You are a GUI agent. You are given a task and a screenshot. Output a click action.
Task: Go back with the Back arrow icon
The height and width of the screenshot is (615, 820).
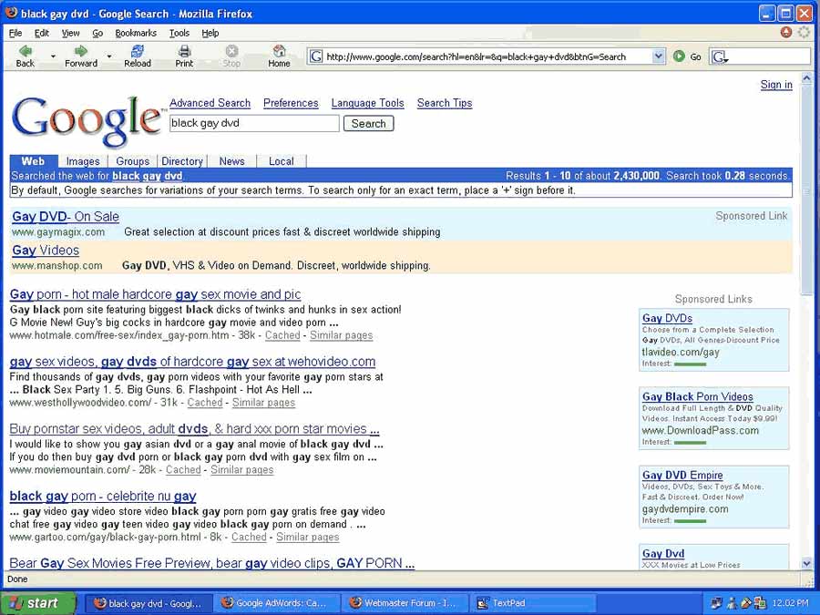coord(26,51)
